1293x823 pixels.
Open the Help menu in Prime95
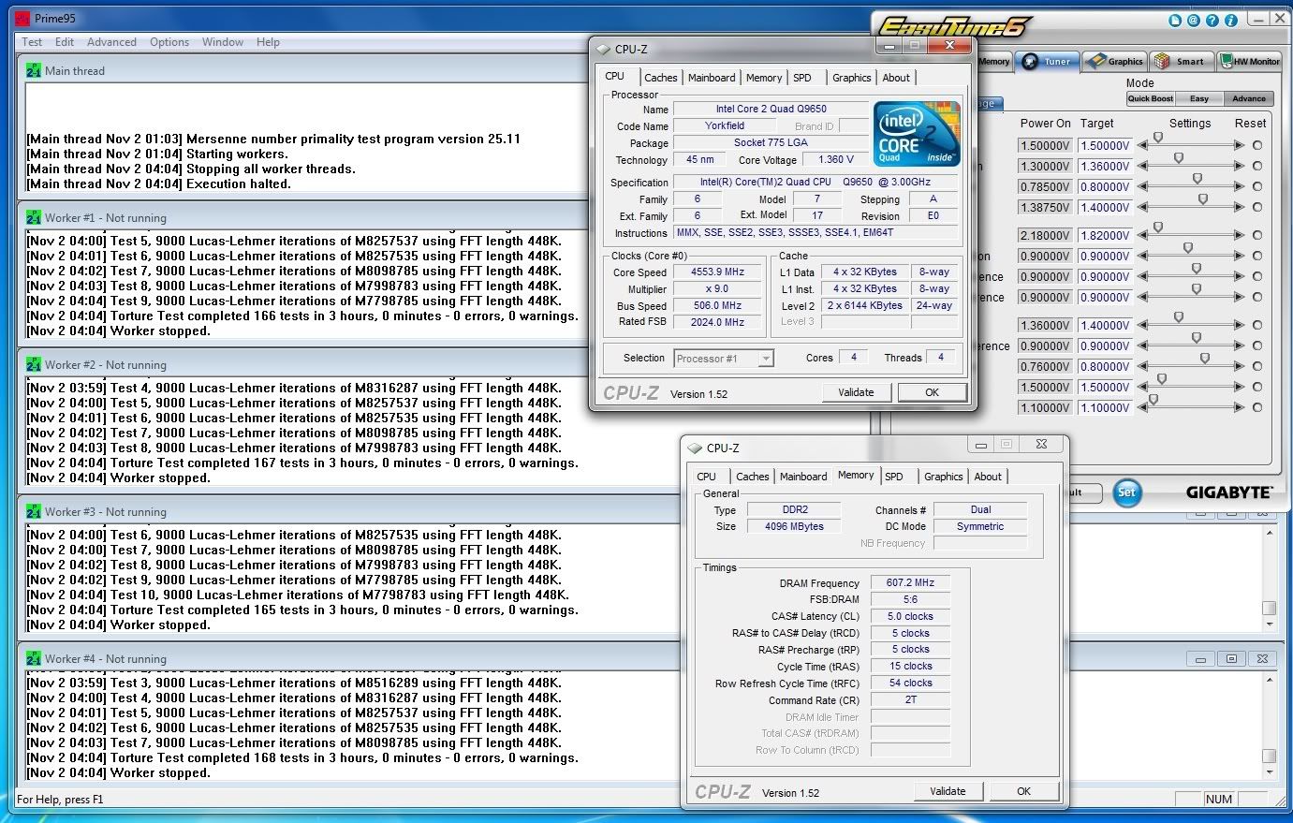tap(268, 42)
